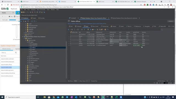
Task: Select the orders table in tree
Action: coord(34,50)
